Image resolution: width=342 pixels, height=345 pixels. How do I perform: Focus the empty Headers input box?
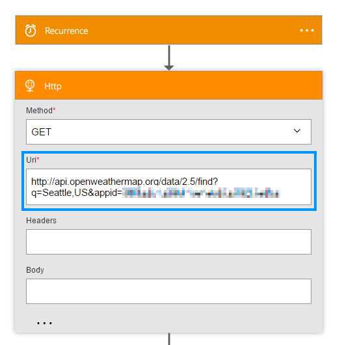tap(168, 241)
